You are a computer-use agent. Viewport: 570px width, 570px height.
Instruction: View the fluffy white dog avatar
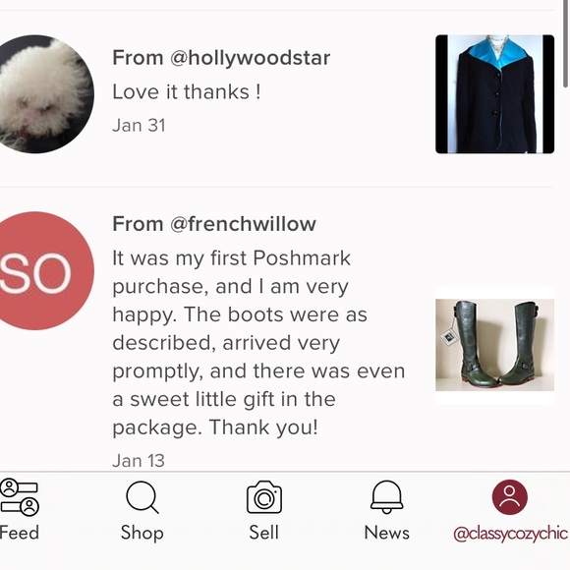45,93
